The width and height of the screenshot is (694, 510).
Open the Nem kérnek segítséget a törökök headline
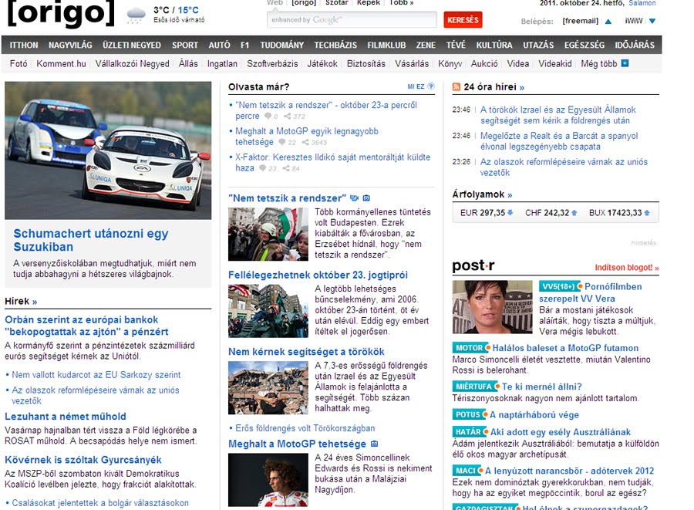tap(306, 352)
